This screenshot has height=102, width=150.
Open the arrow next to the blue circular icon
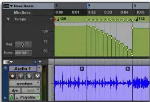40,62
